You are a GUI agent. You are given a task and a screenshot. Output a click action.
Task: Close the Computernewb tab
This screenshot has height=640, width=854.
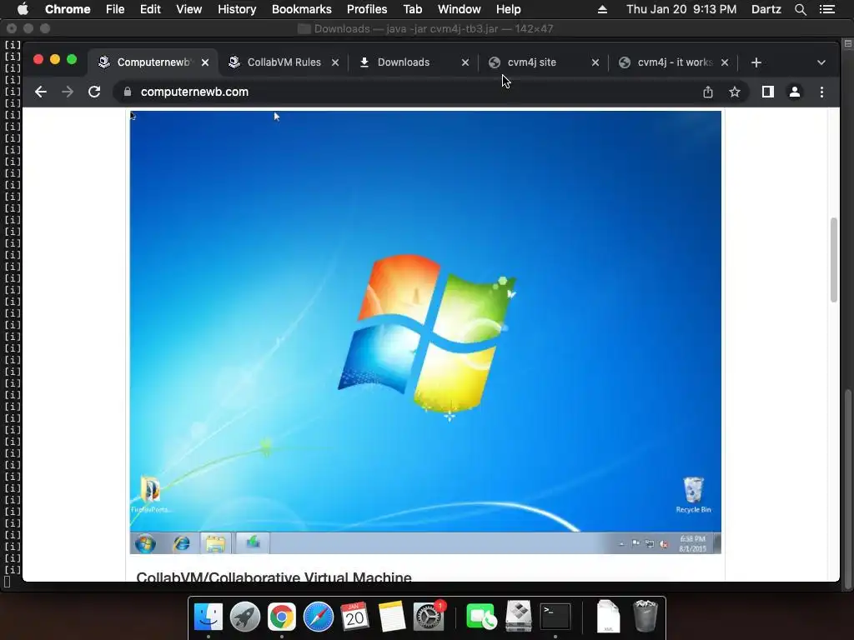(205, 62)
